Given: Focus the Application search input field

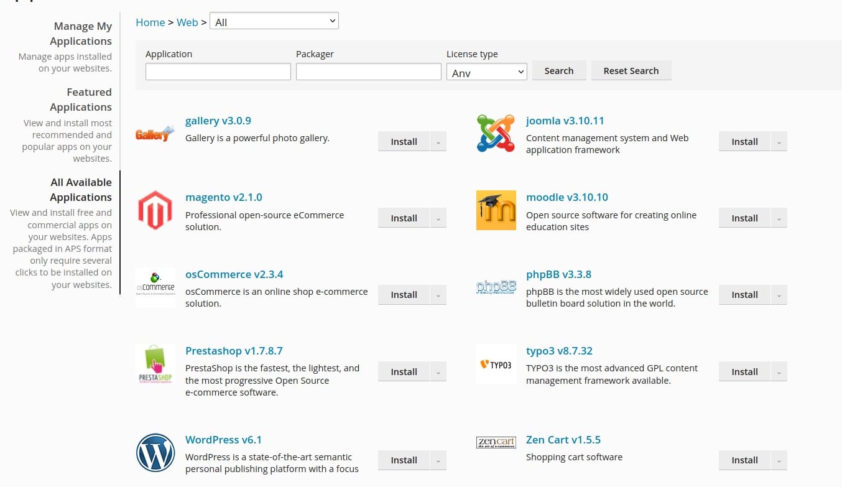Looking at the screenshot, I should point(218,72).
